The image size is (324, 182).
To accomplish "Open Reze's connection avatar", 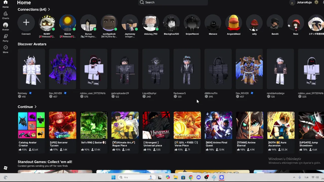I will tap(296, 22).
